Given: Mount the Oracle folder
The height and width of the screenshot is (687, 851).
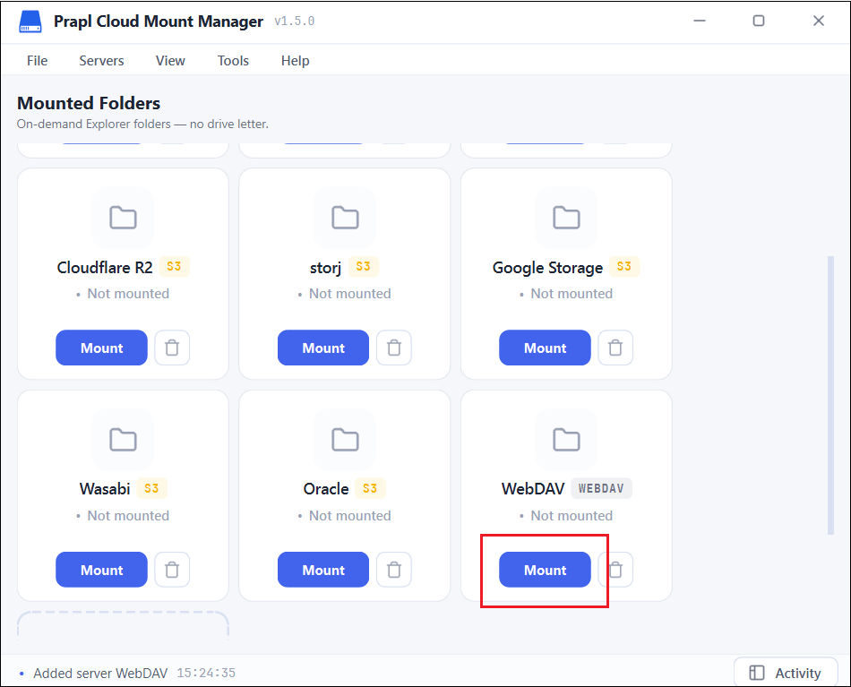Looking at the screenshot, I should coord(322,570).
